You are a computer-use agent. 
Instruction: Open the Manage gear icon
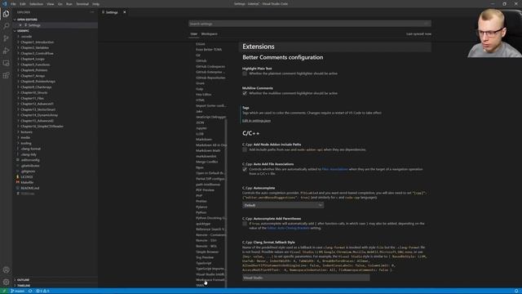[6, 282]
